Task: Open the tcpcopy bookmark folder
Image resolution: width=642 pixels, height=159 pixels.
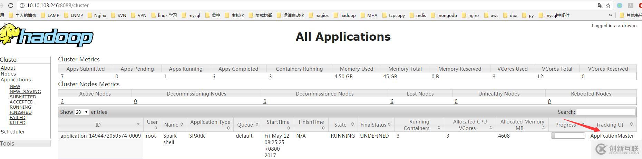Action: coord(393,15)
